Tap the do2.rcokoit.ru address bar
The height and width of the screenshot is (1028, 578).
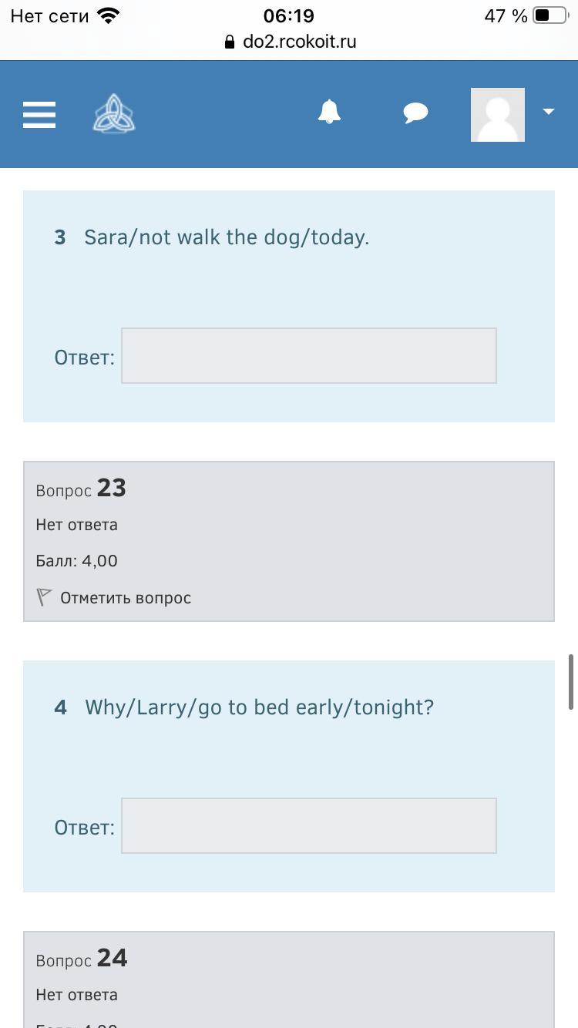[299, 42]
